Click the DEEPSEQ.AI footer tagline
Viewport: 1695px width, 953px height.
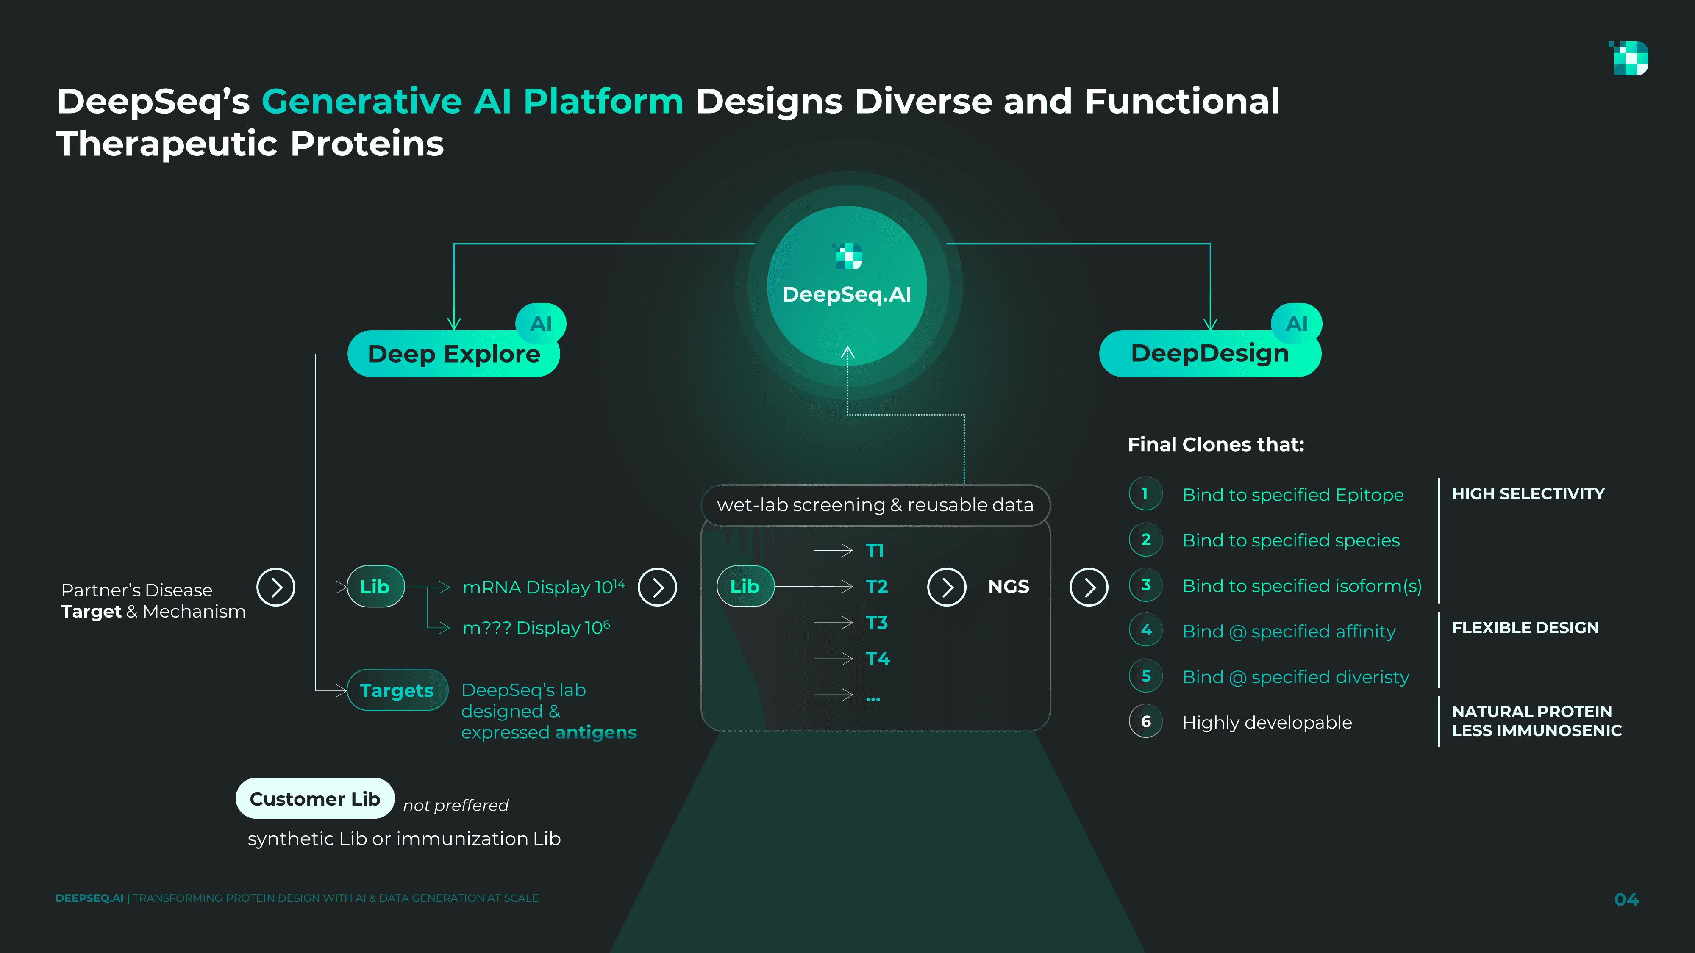pos(297,898)
